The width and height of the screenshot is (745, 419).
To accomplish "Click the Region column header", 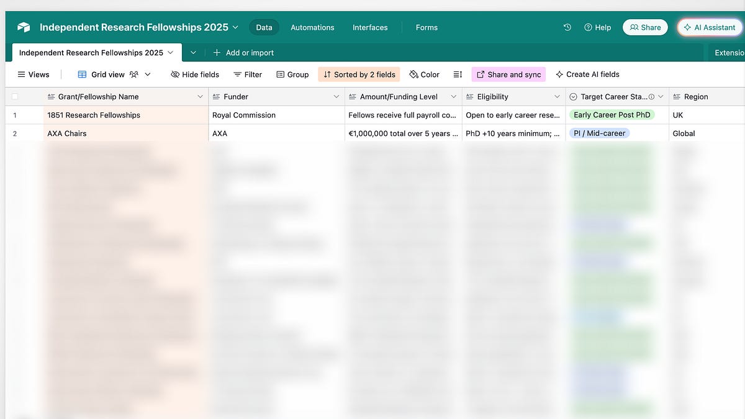I will [707, 97].
